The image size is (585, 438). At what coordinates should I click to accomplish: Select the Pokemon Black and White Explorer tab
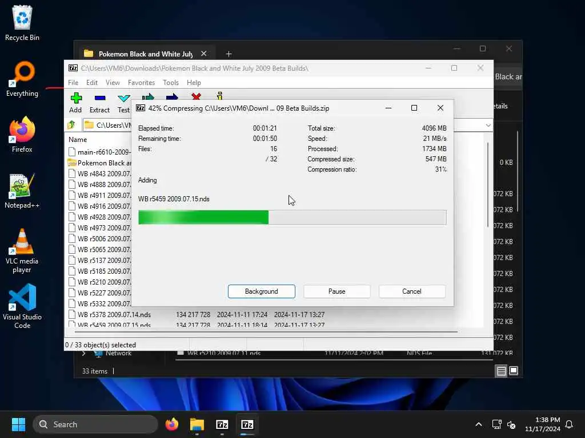pos(146,54)
